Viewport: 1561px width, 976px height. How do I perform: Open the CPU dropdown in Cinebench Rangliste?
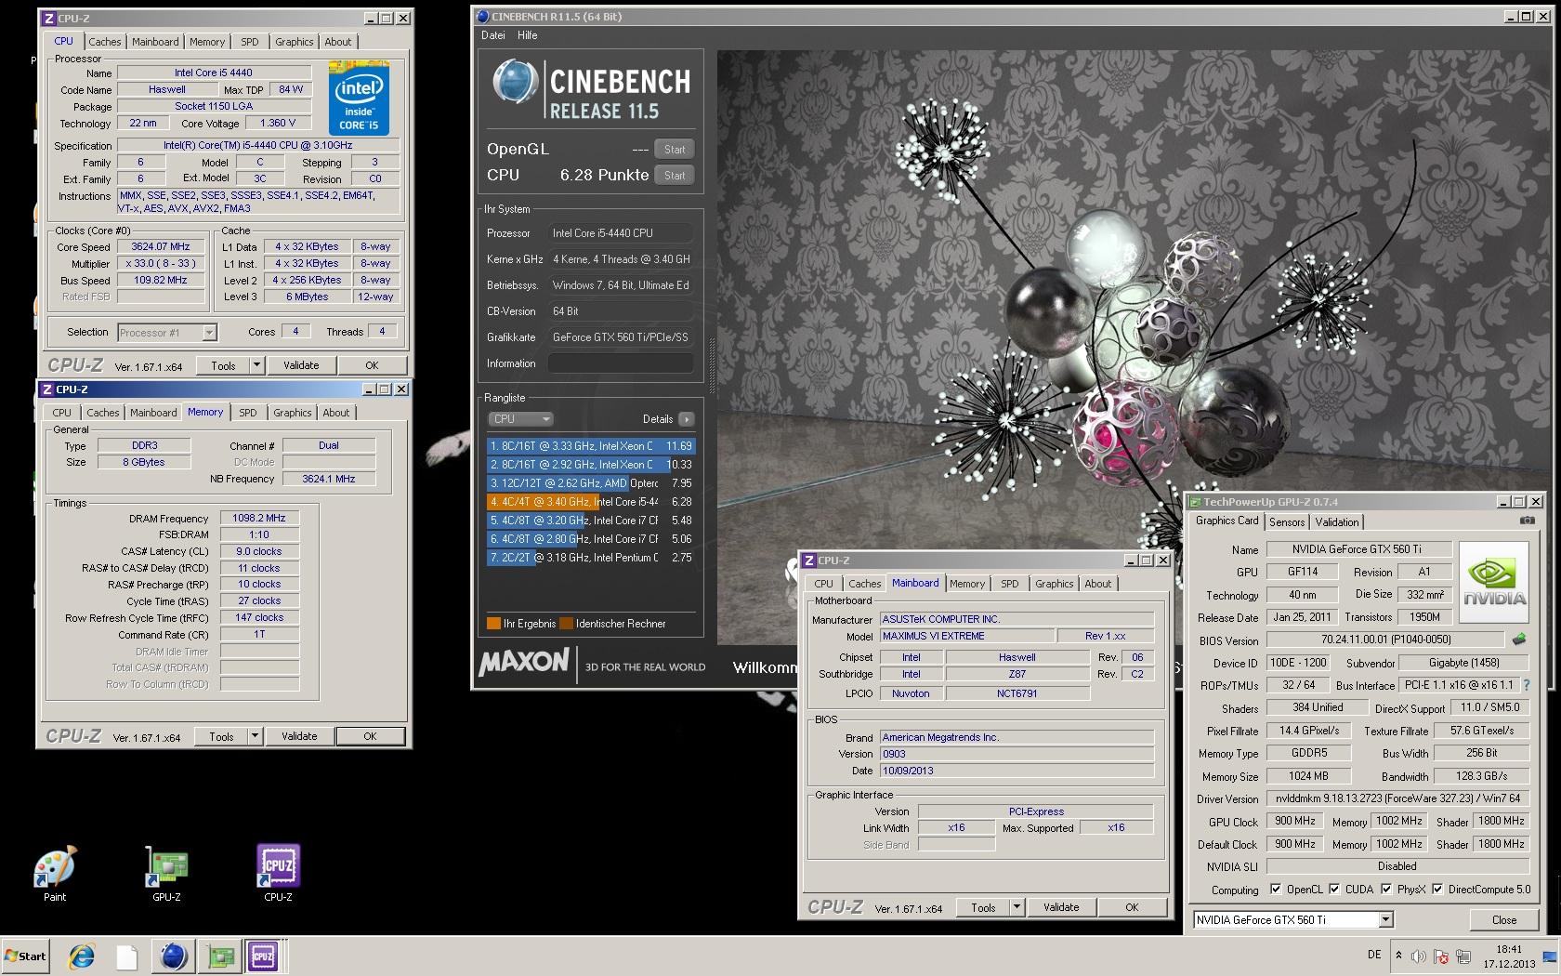coord(520,419)
